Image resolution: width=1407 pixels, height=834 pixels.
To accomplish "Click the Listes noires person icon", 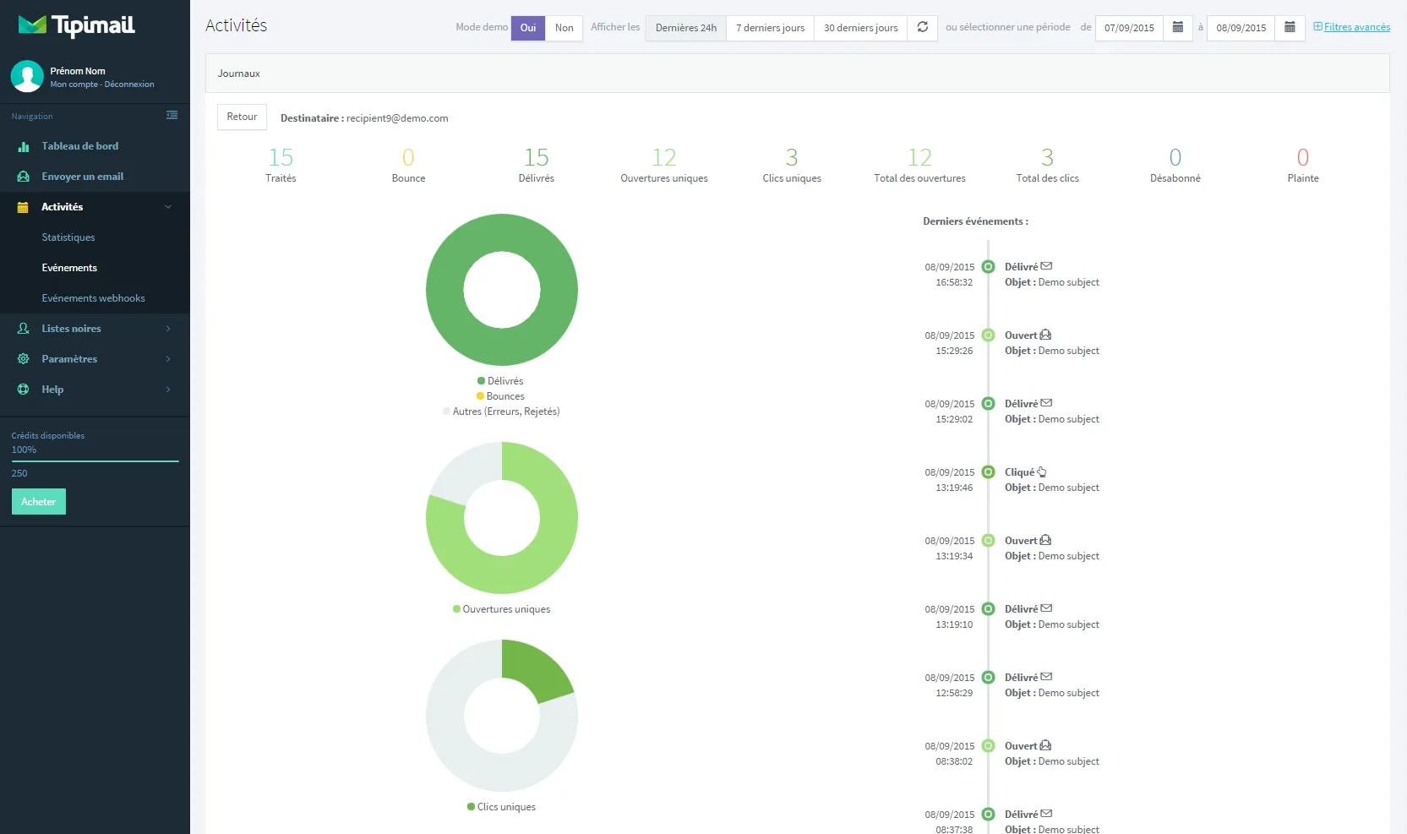I will (x=24, y=329).
